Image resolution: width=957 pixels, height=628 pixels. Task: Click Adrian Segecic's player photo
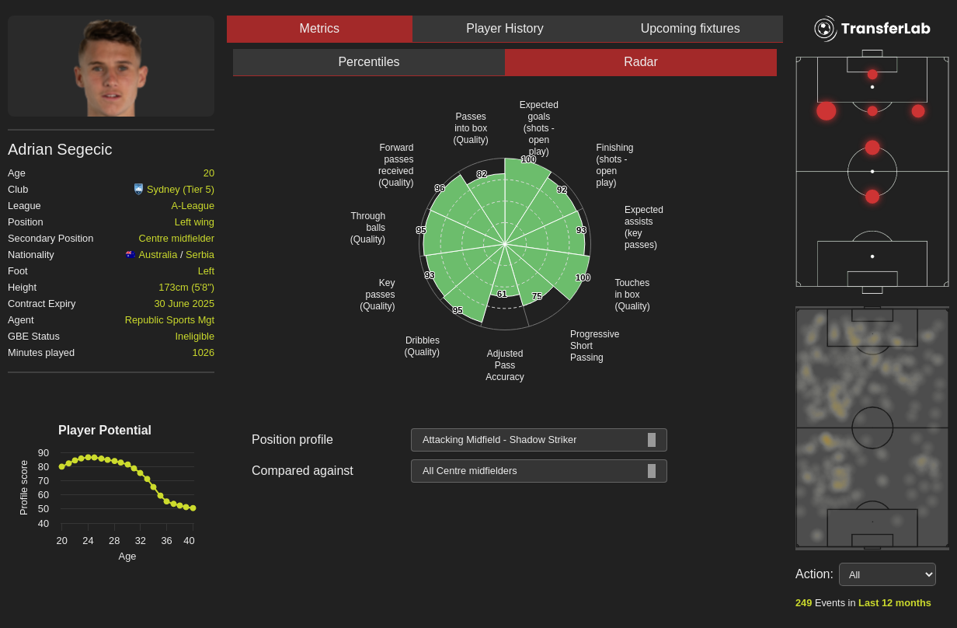point(111,66)
